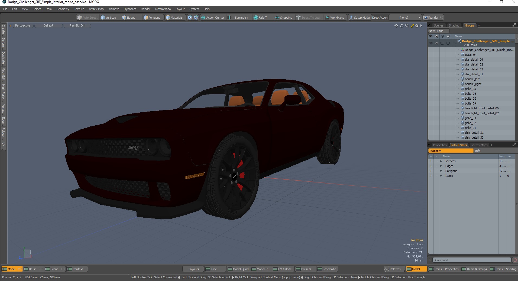Switch to the Vertex Maps tab
Image resolution: width=518 pixels, height=281 pixels.
479,145
